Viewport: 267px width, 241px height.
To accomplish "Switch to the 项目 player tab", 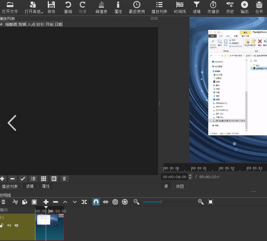I will (180, 186).
